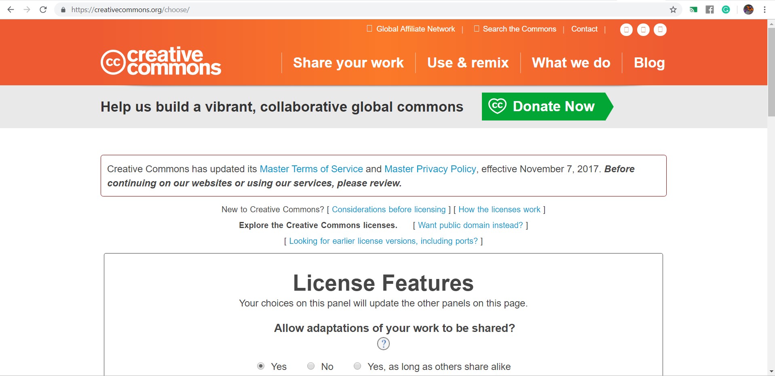This screenshot has width=775, height=376.
Task: Open the Global Affiliate Network link
Action: pyautogui.click(x=416, y=29)
